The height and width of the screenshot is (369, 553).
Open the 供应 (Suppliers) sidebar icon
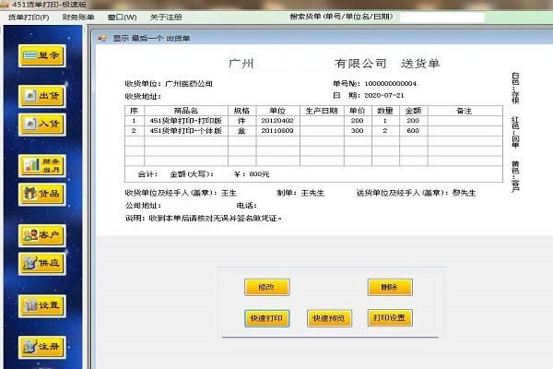(43, 263)
